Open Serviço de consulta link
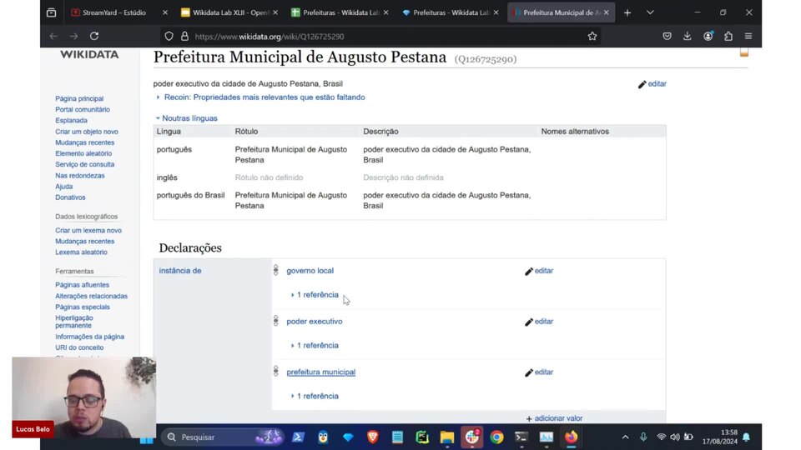Screen dimensions: 801x450 coord(85,164)
